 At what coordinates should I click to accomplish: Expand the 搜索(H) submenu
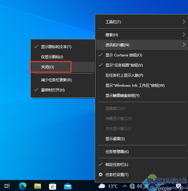(142, 35)
